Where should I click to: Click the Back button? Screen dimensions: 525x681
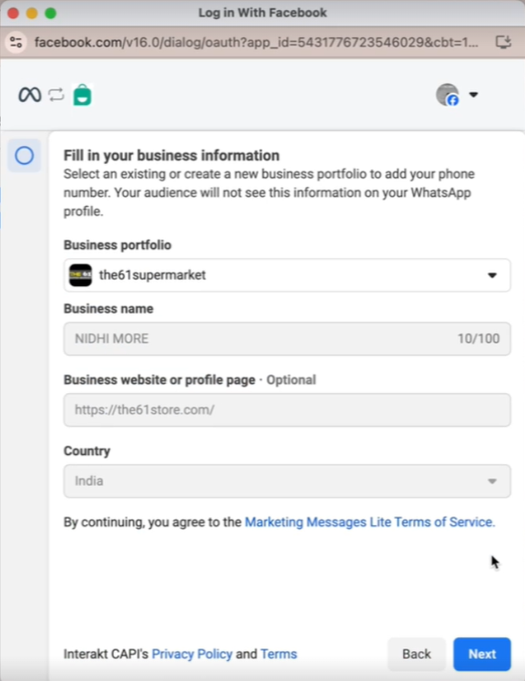(x=417, y=654)
